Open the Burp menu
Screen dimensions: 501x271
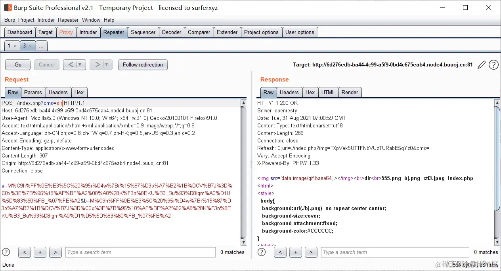[10, 20]
